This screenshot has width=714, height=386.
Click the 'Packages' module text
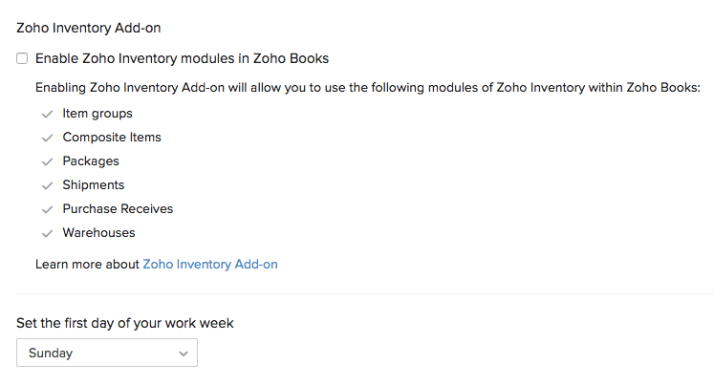[x=91, y=161]
